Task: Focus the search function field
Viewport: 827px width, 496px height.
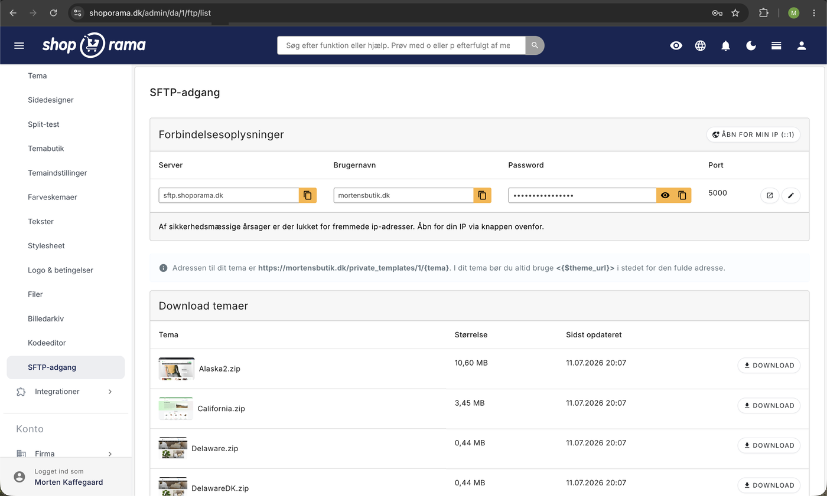Action: click(401, 45)
